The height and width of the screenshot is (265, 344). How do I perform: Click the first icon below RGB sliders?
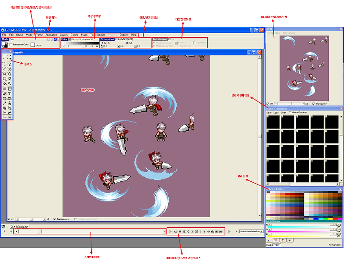coord(269,240)
